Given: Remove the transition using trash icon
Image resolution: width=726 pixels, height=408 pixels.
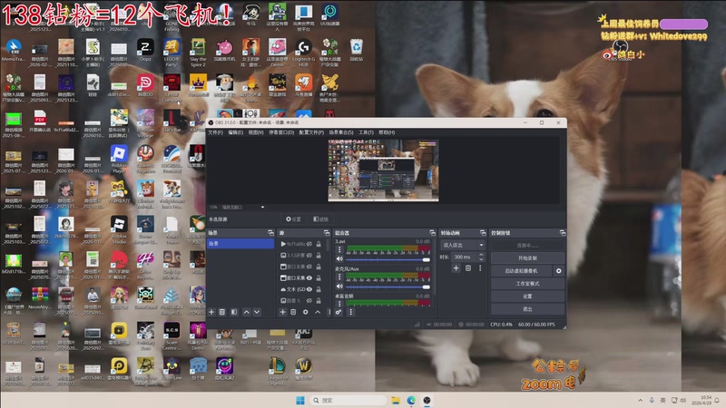Looking at the screenshot, I should 468,268.
